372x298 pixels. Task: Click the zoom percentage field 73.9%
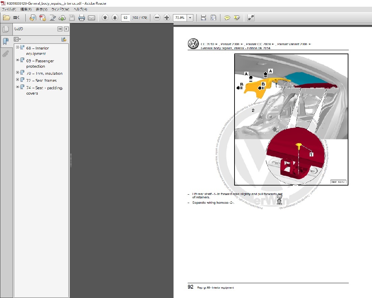pos(180,18)
